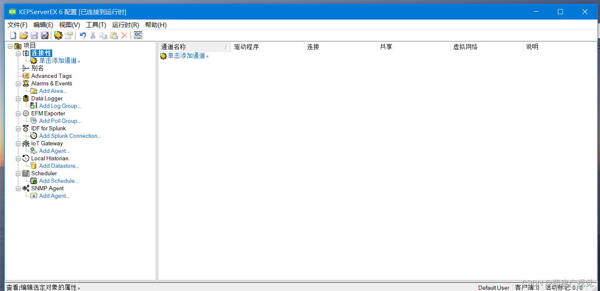Collapse the 项目 root node

tap(10, 46)
